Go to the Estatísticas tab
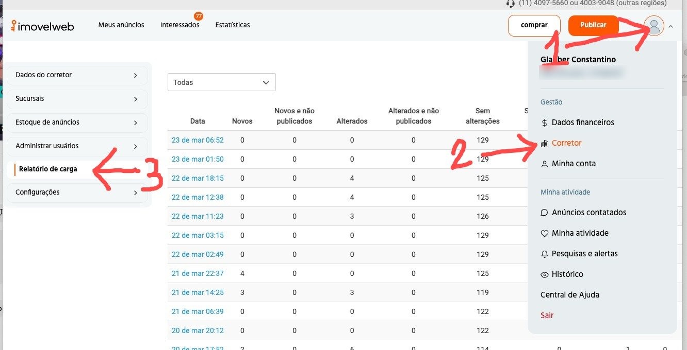 click(233, 25)
